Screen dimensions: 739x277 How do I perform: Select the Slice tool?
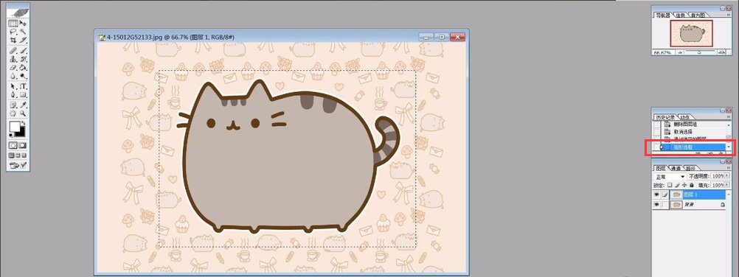(x=23, y=40)
